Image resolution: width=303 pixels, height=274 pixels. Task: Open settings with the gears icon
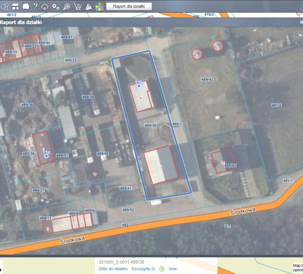point(56,6)
